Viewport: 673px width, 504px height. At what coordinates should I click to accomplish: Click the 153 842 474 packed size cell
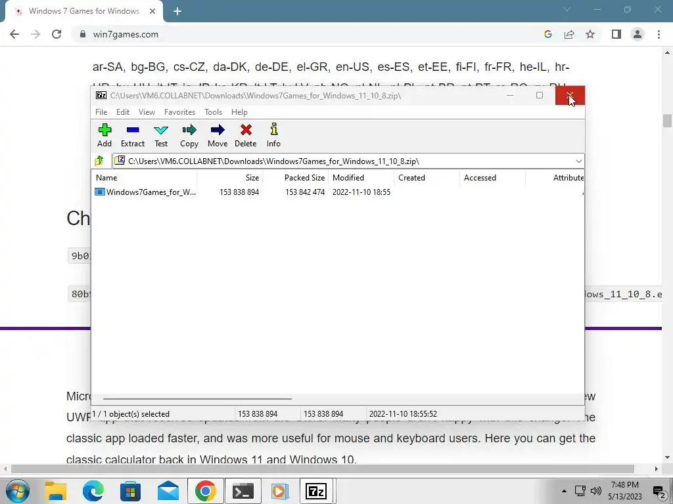click(x=305, y=192)
